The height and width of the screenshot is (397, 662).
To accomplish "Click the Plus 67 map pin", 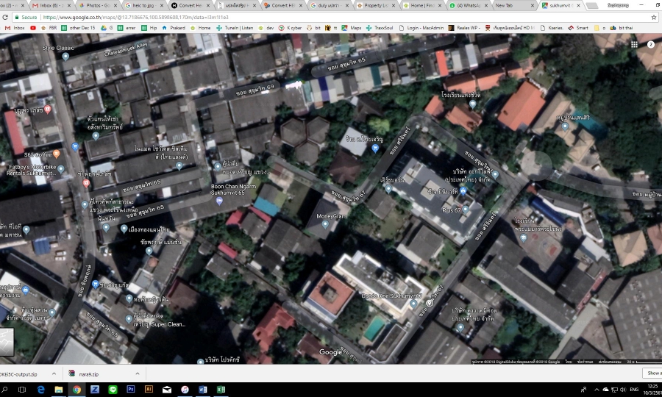I will coord(466,209).
